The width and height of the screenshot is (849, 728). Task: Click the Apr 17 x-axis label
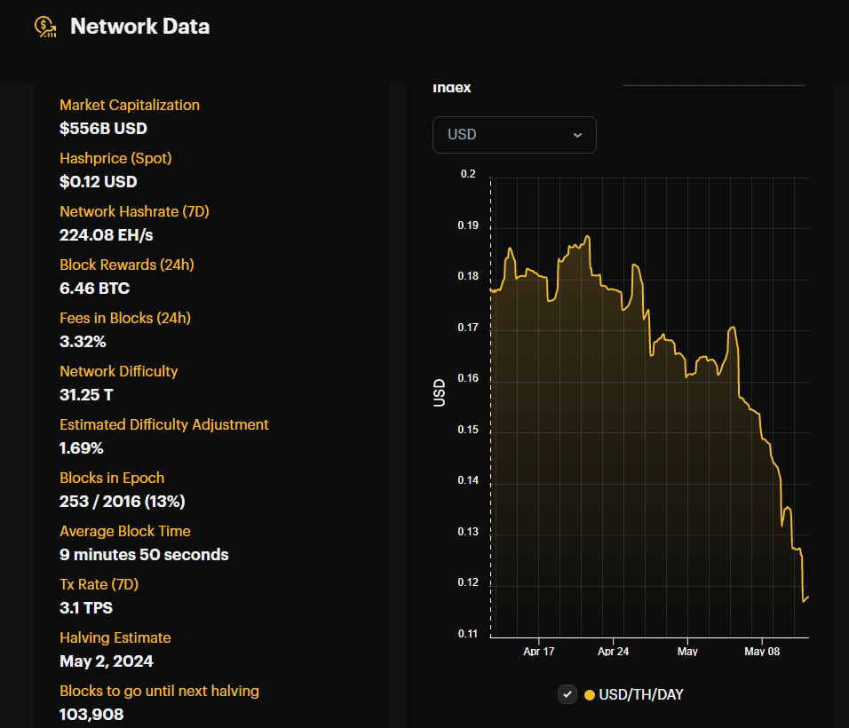pyautogui.click(x=539, y=652)
